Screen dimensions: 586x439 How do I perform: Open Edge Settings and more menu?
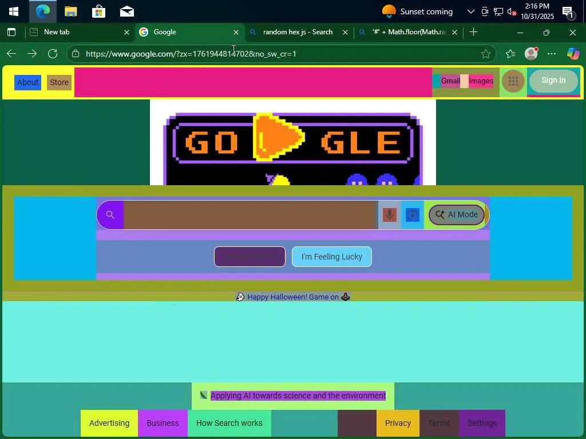click(551, 54)
